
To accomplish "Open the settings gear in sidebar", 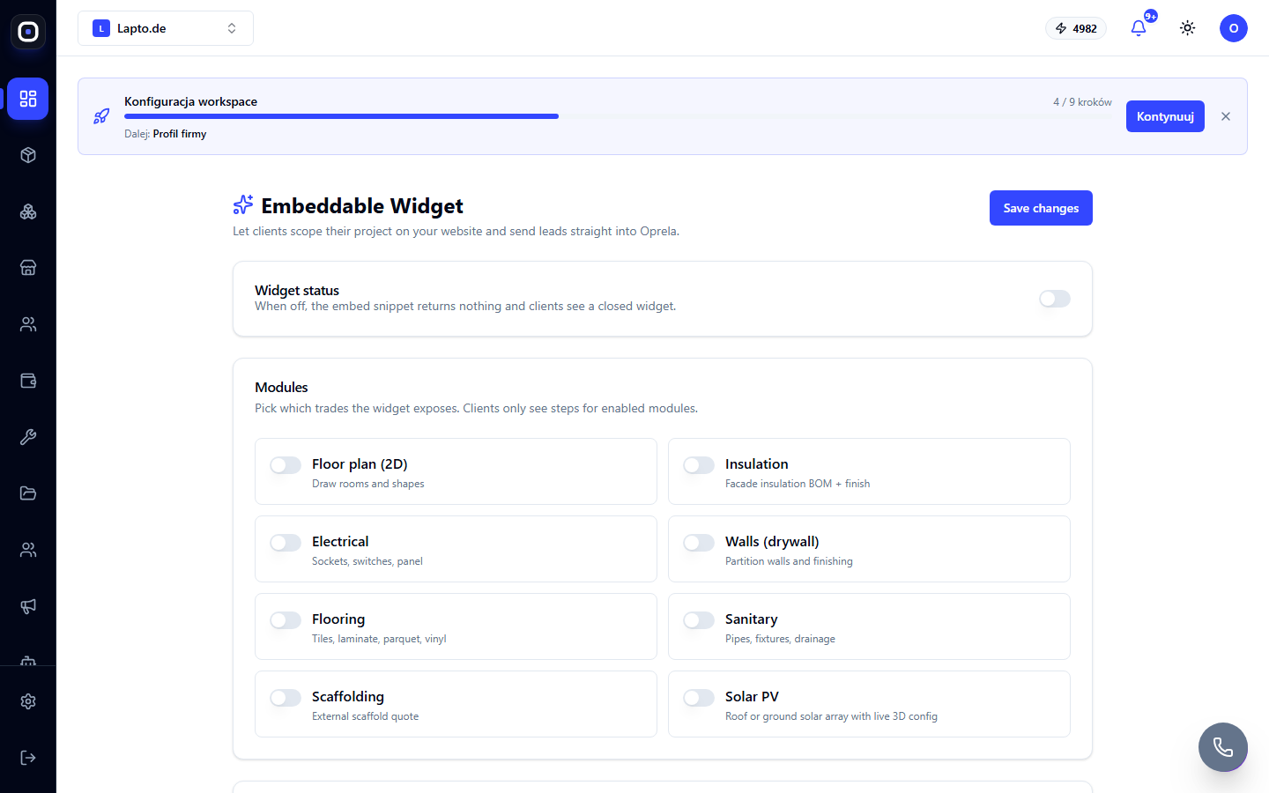I will 28,701.
